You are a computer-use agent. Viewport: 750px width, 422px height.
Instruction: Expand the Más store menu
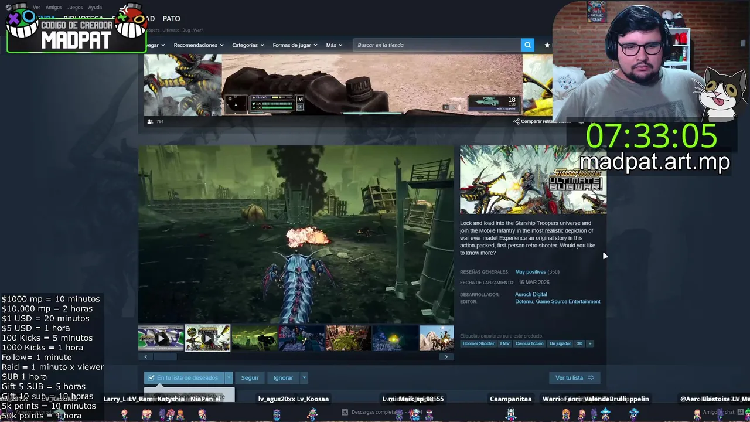coord(334,45)
